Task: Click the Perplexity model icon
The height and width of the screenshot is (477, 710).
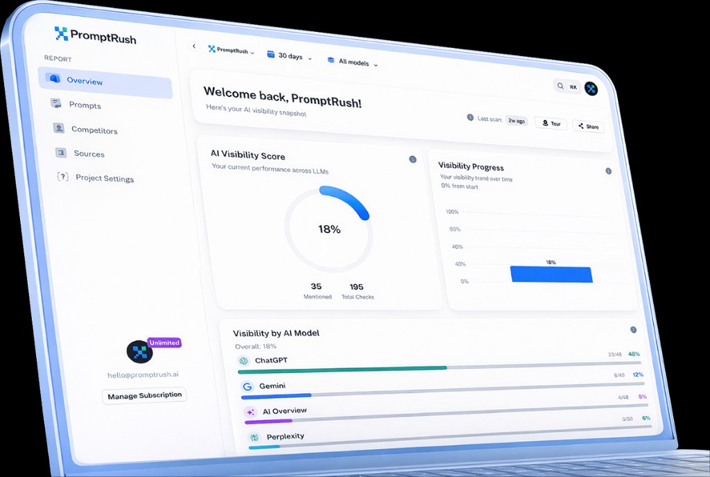Action: point(254,437)
